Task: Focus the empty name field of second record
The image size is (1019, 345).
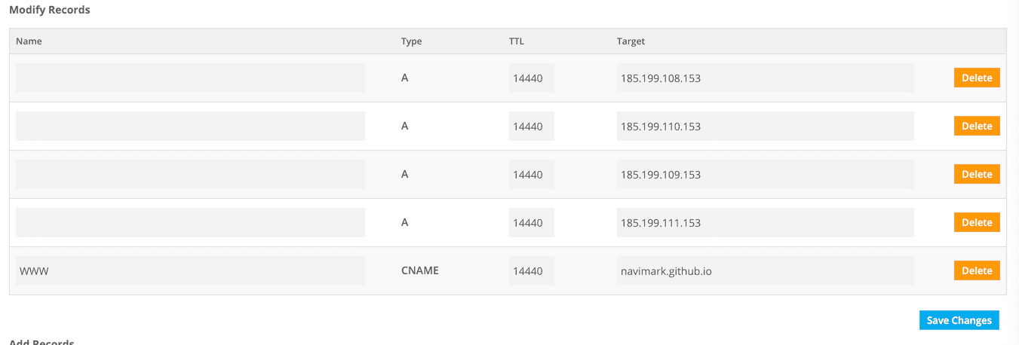Action: click(x=190, y=126)
